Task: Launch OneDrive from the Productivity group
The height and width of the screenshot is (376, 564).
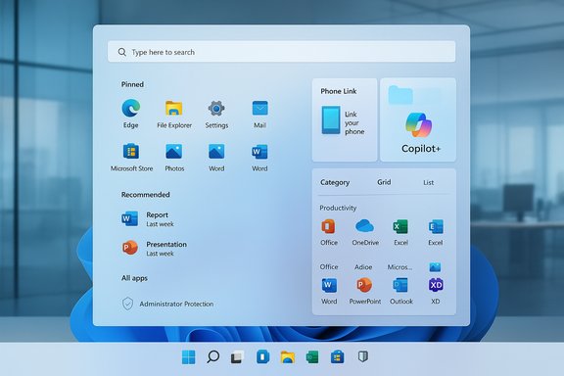Action: (364, 226)
